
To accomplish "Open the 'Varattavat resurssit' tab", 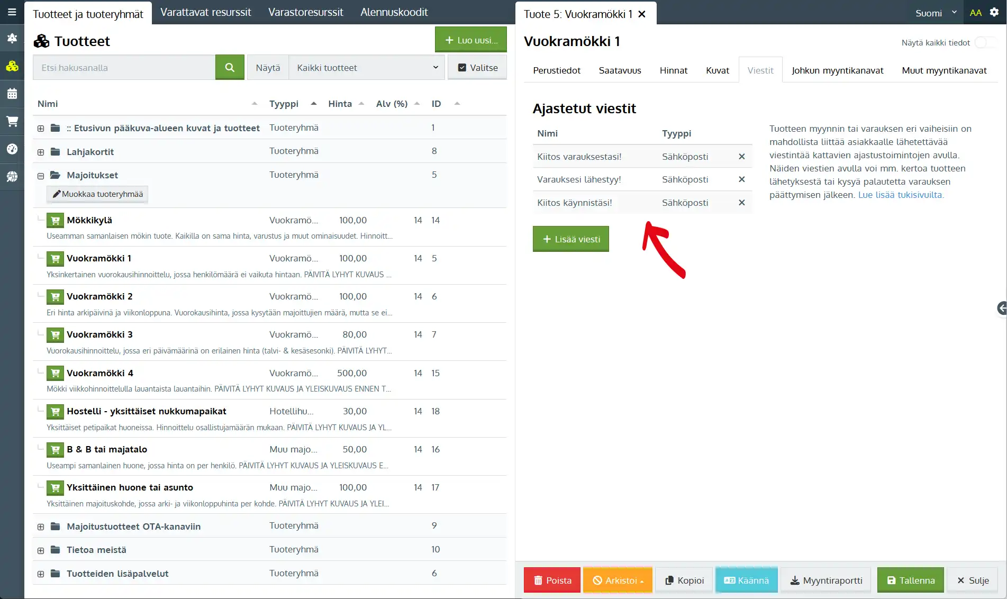I will [x=205, y=12].
